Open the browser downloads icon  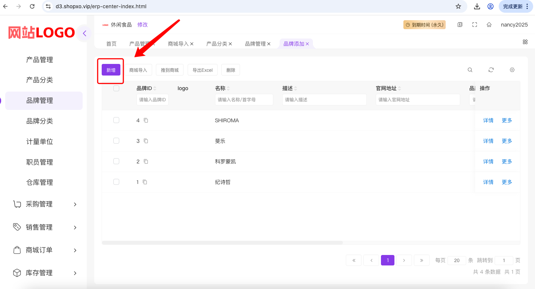[477, 6]
